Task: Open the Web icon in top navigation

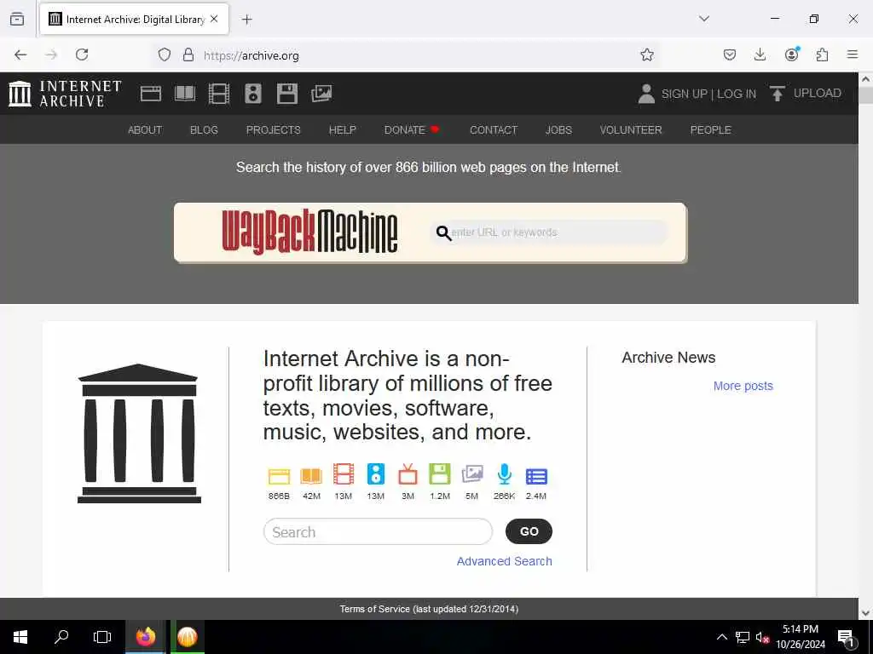Action: 151,94
